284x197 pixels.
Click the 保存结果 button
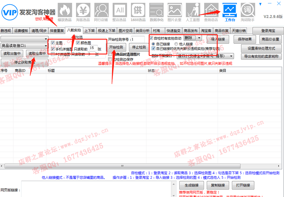[x=245, y=39]
